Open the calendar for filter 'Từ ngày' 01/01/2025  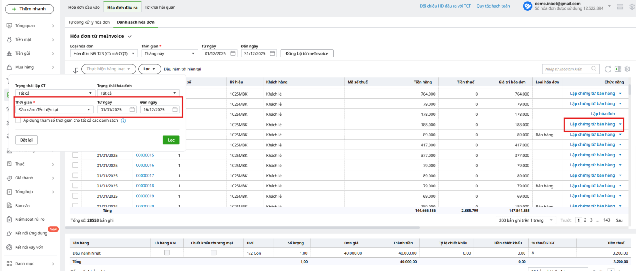(x=132, y=110)
